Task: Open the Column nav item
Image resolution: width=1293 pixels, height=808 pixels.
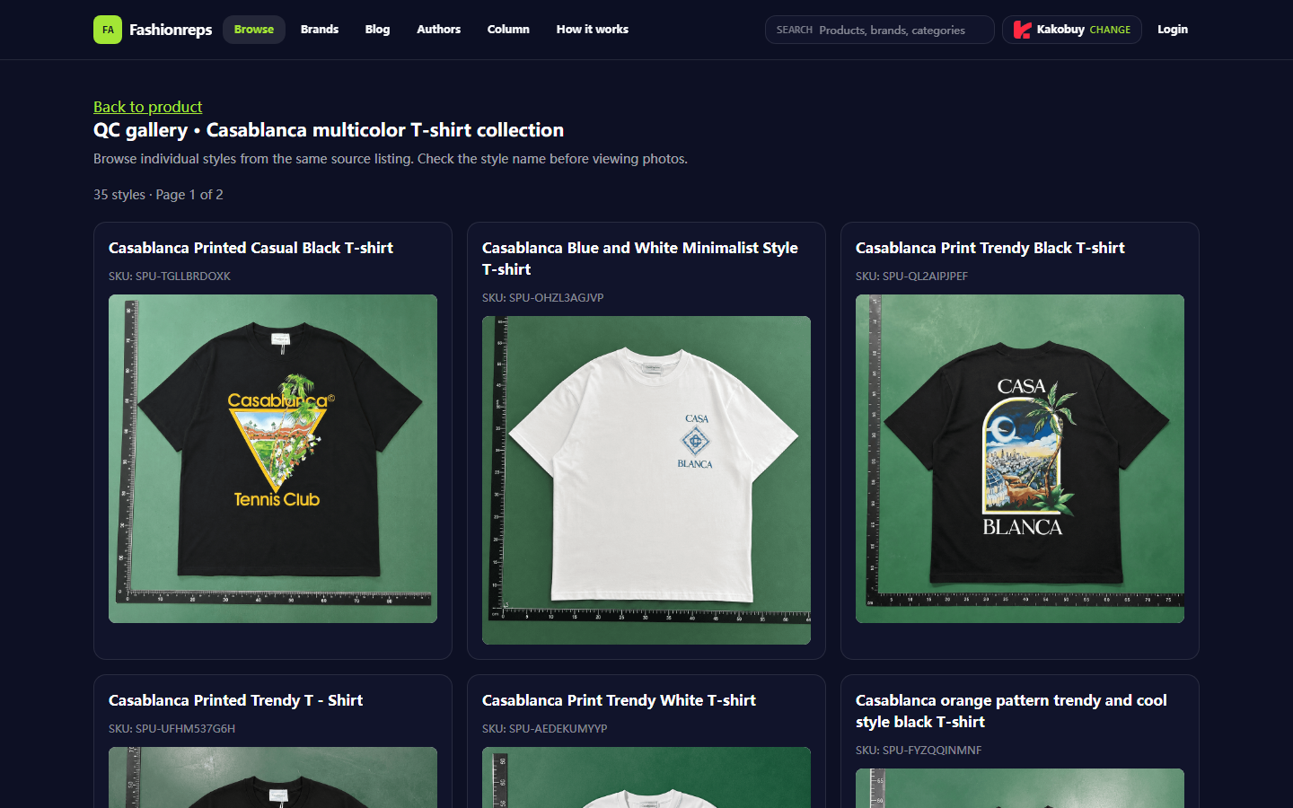Action: coord(508,30)
